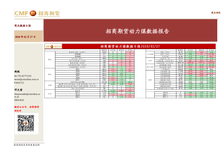Click the table cell showing 7181.75

coord(201,63)
